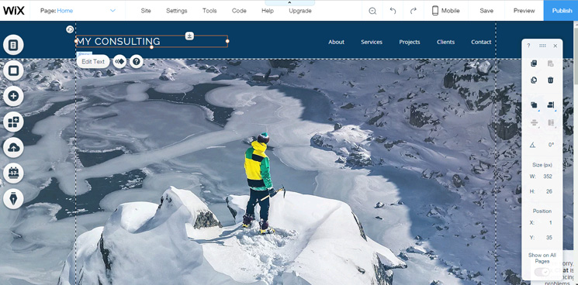Open the Site menu
578x285 pixels.
point(146,11)
